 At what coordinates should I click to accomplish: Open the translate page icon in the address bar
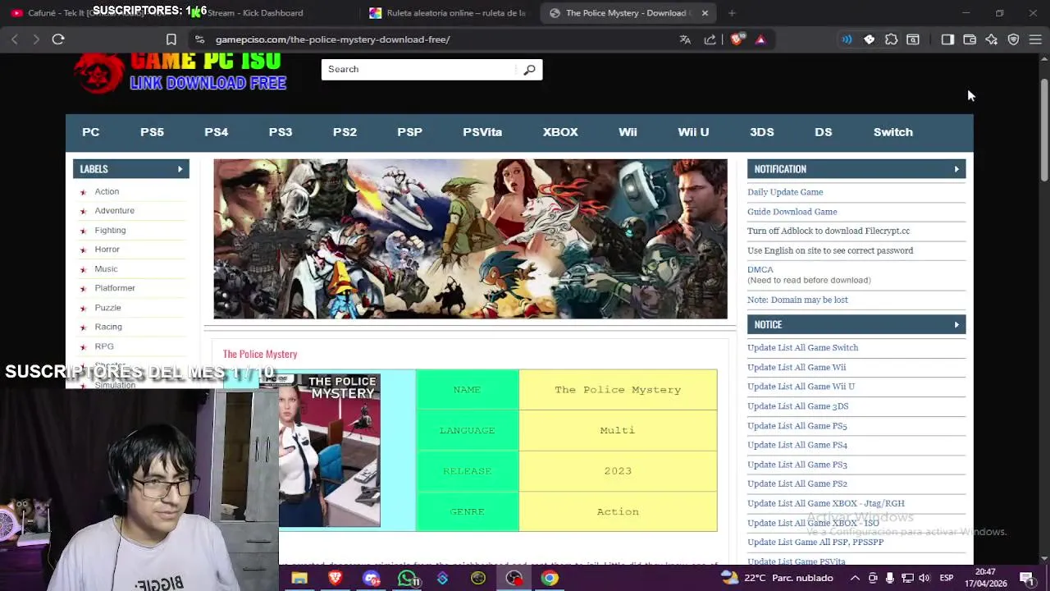pos(685,39)
